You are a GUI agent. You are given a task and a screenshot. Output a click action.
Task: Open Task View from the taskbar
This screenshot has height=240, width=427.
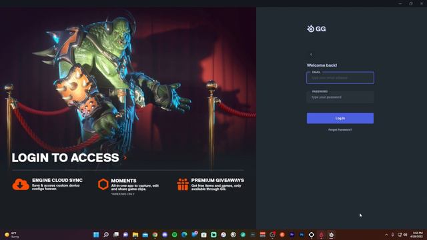[x=115, y=235]
